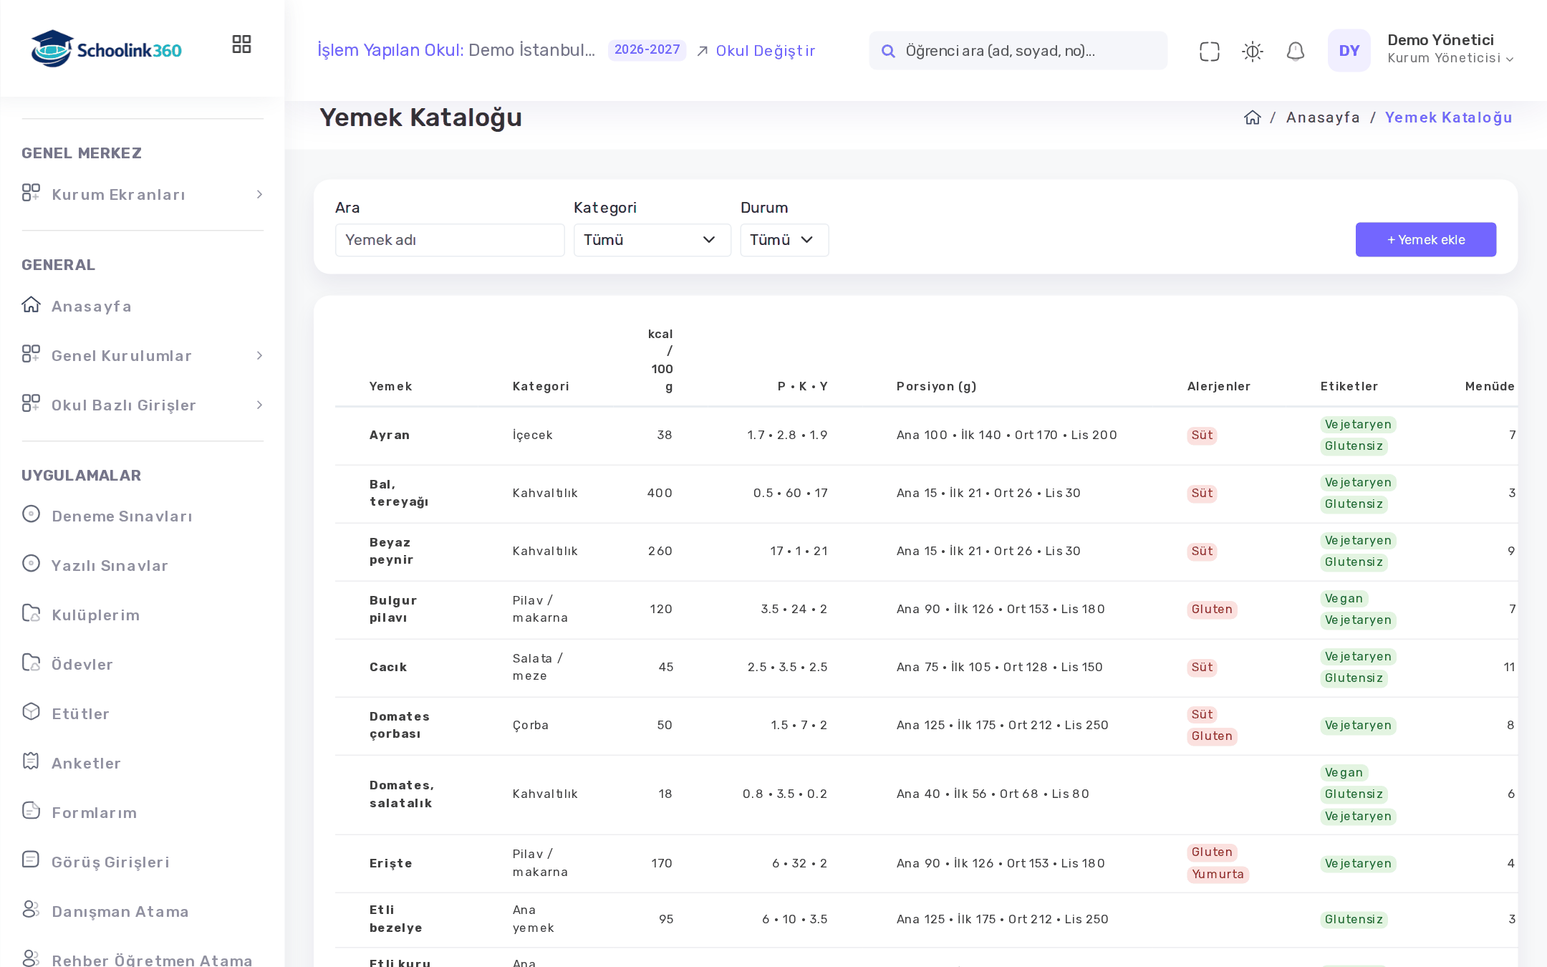
Task: Open notifications bell icon
Action: point(1295,51)
